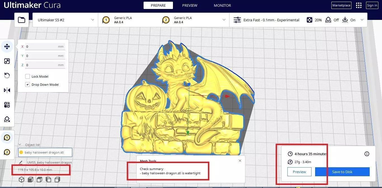Click the red X-axis move arrow
Viewport: 382px width, 188px height.
(x=227, y=96)
